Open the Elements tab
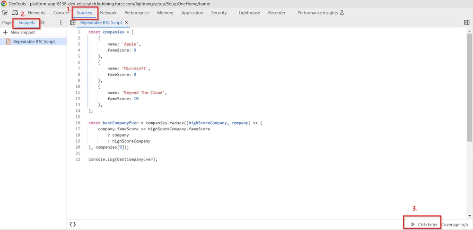473x230 pixels. [x=36, y=13]
